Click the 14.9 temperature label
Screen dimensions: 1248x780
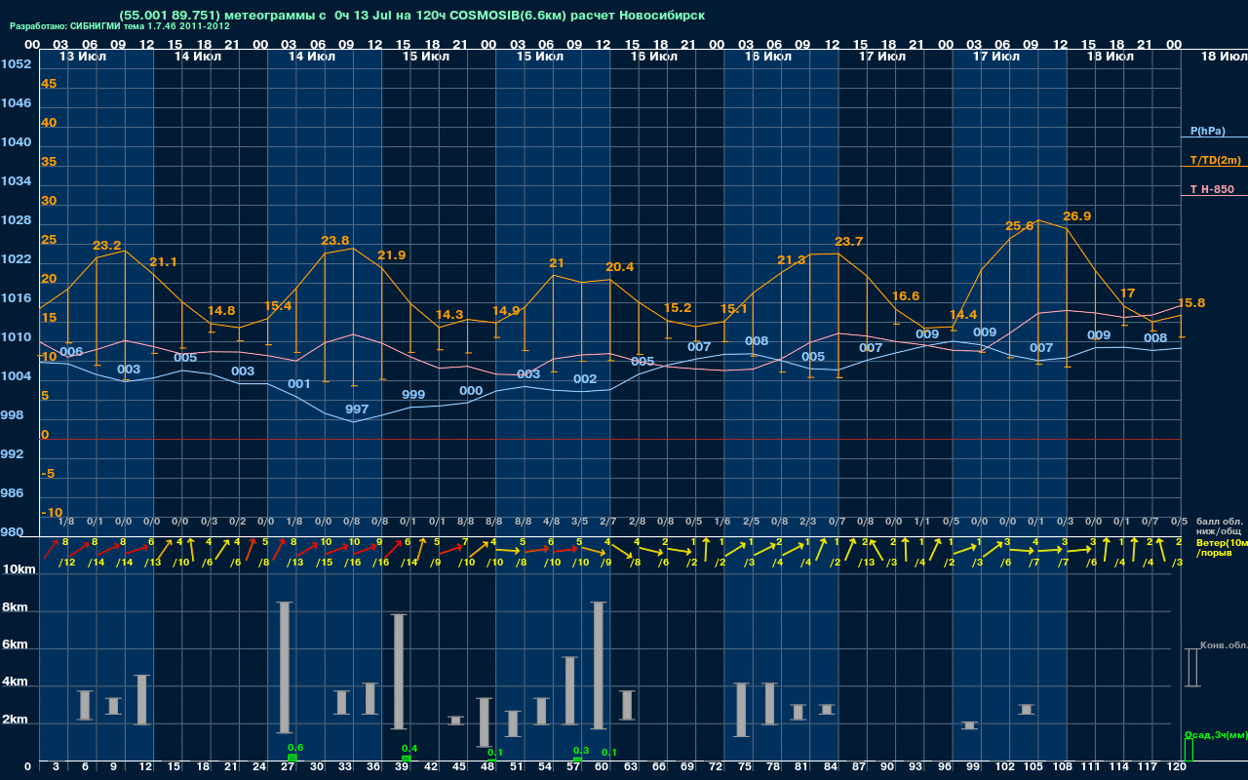(506, 311)
